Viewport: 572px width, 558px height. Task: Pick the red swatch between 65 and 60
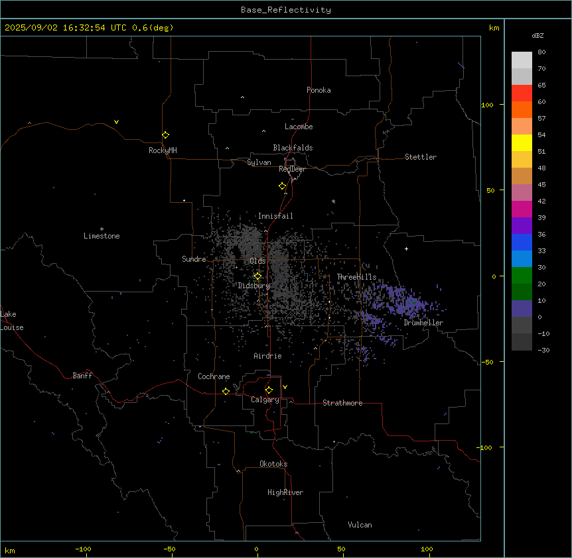pos(522,93)
